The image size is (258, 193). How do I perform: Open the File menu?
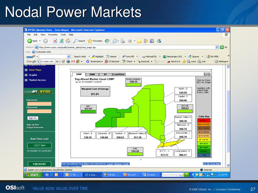click(x=29, y=35)
